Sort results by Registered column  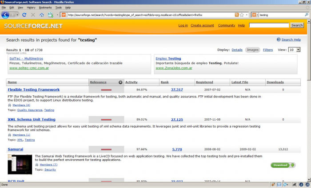tap(204, 82)
